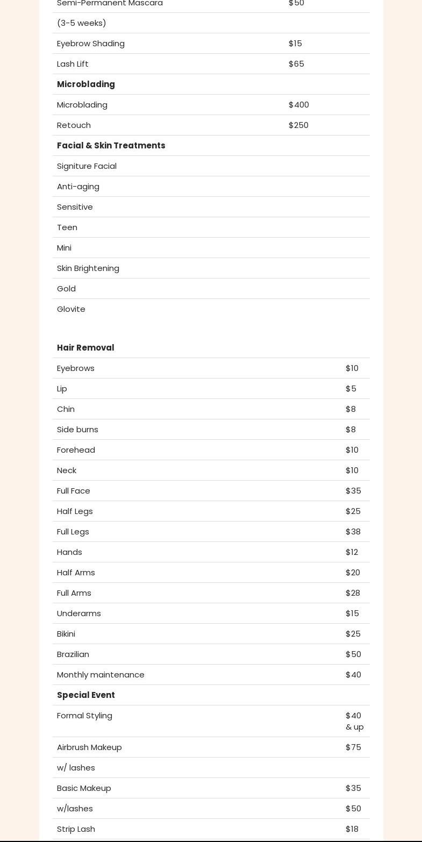Click the Full Face service label

point(74,491)
